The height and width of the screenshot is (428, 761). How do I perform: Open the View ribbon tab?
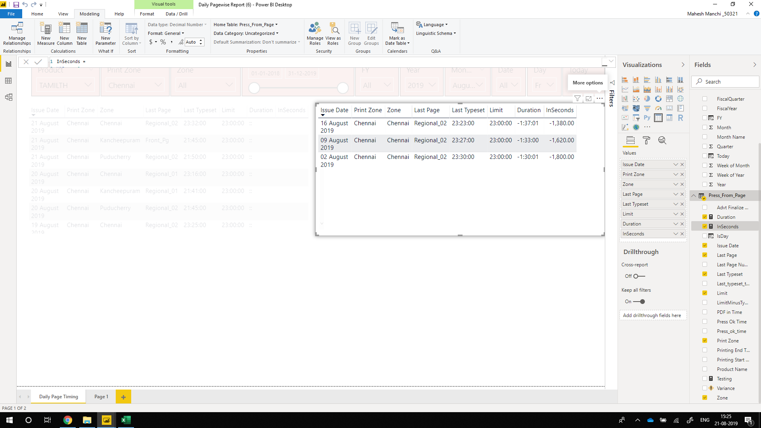[63, 14]
